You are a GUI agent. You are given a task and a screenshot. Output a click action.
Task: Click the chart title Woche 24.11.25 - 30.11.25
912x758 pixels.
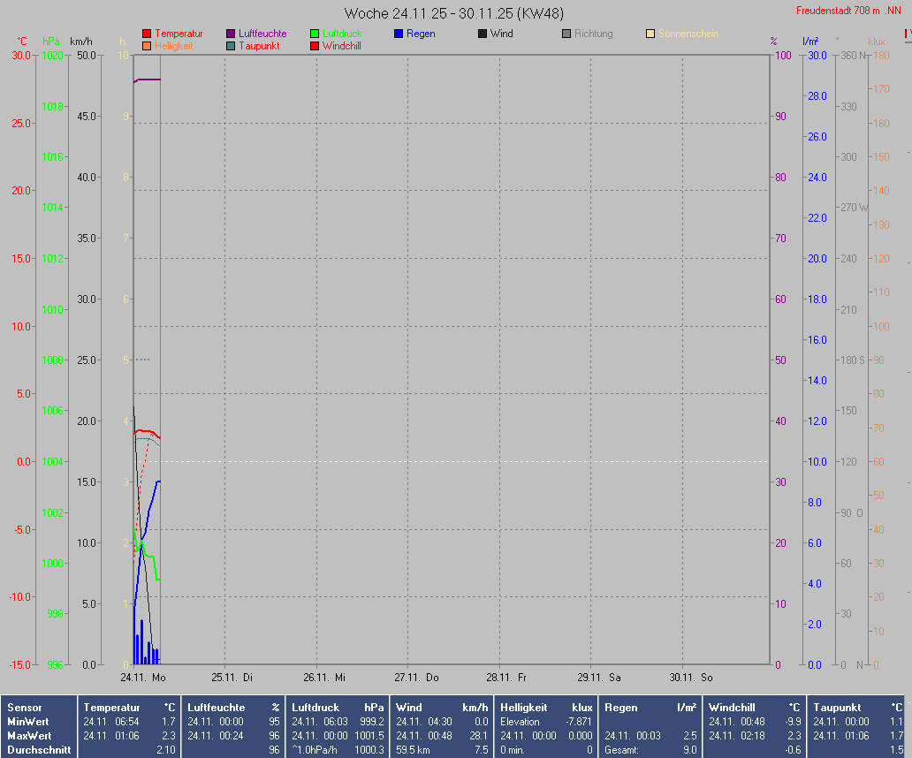(453, 13)
